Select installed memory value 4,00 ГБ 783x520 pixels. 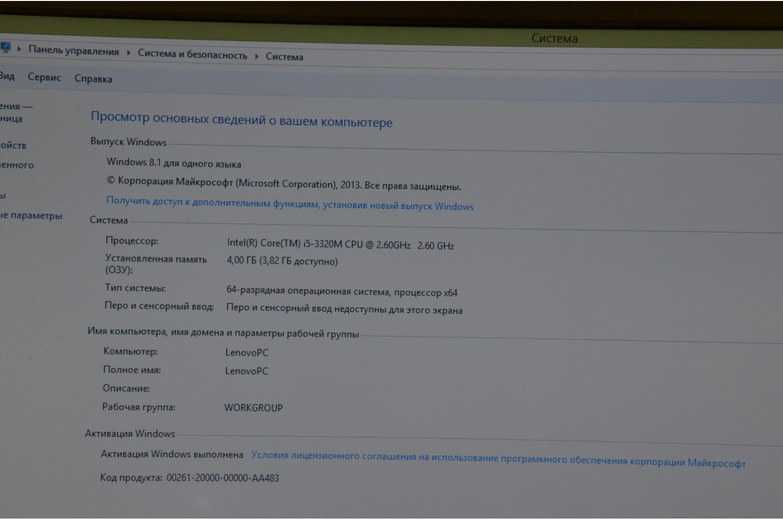click(282, 261)
